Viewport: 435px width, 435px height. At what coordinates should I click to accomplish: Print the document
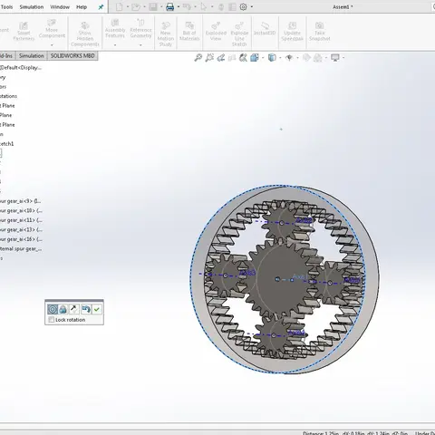point(170,7)
